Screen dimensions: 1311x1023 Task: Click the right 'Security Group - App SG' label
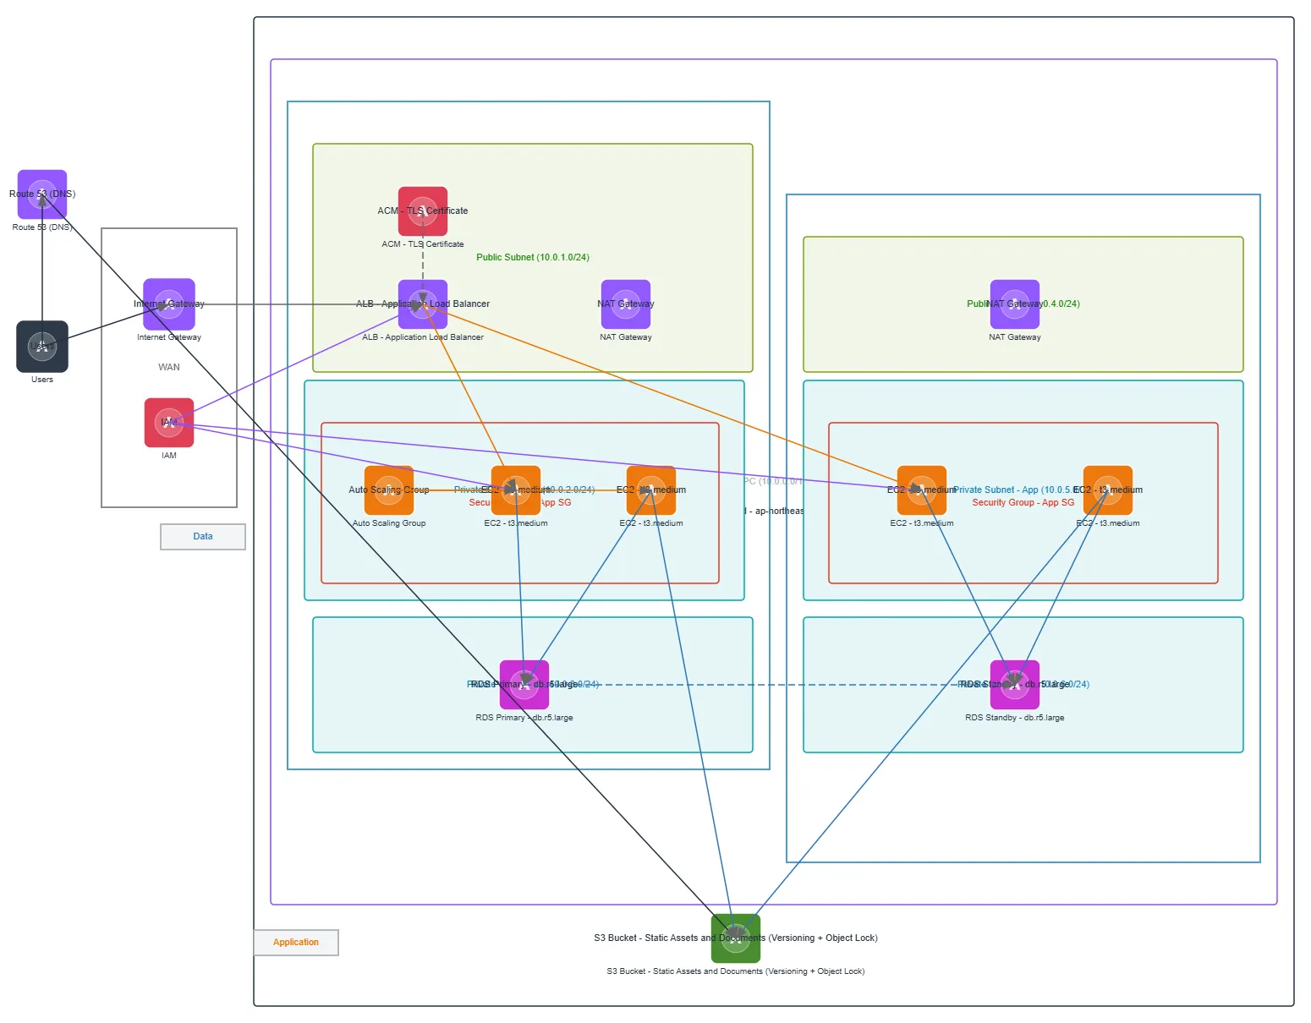[x=1023, y=502]
